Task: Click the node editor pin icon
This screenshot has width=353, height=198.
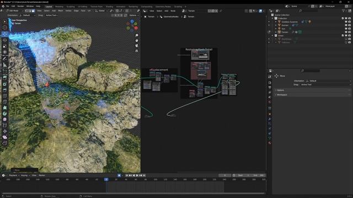Action: tap(221, 11)
